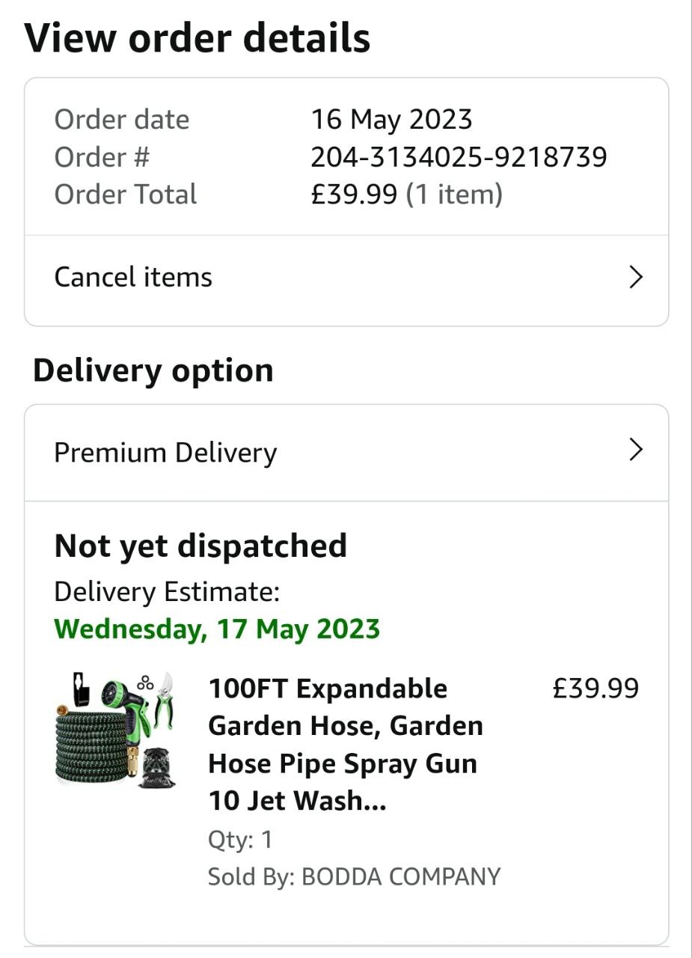The width and height of the screenshot is (692, 958).
Task: Click the Not yet dispatched status heading
Action: pyautogui.click(x=200, y=546)
